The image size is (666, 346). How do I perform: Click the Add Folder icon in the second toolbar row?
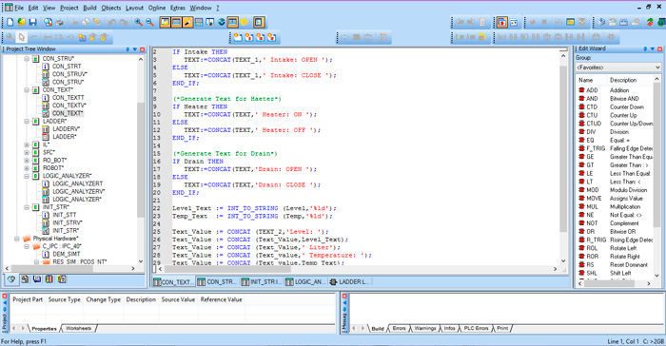pyautogui.click(x=82, y=37)
